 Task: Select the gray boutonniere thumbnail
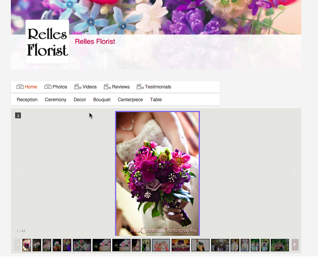pos(200,245)
